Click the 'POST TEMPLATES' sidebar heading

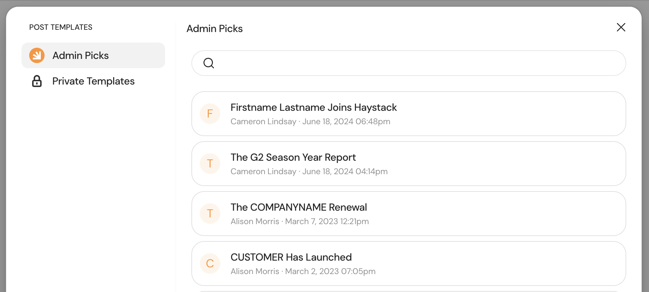61,28
